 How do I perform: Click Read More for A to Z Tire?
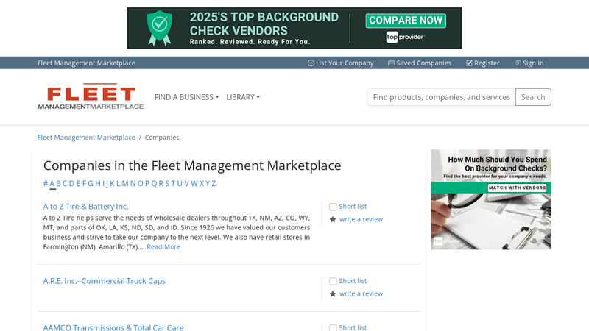point(163,247)
